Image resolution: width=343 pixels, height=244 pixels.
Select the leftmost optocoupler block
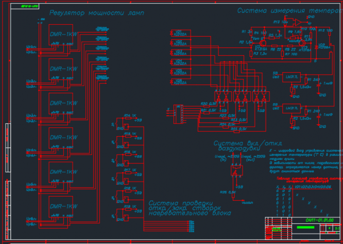(223, 96)
